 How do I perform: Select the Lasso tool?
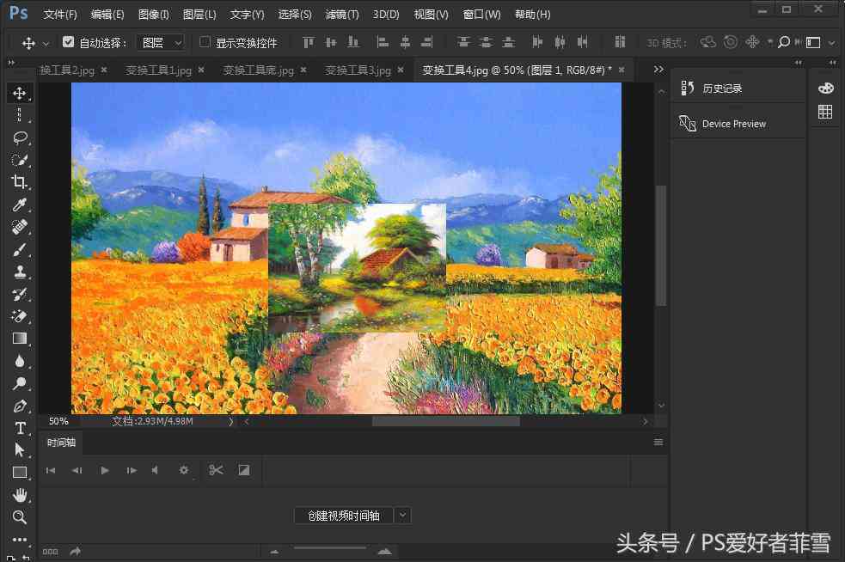click(x=20, y=138)
